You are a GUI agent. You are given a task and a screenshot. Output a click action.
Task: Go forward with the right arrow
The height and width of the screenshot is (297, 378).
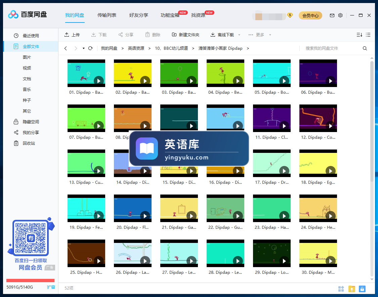pyautogui.click(x=76, y=48)
